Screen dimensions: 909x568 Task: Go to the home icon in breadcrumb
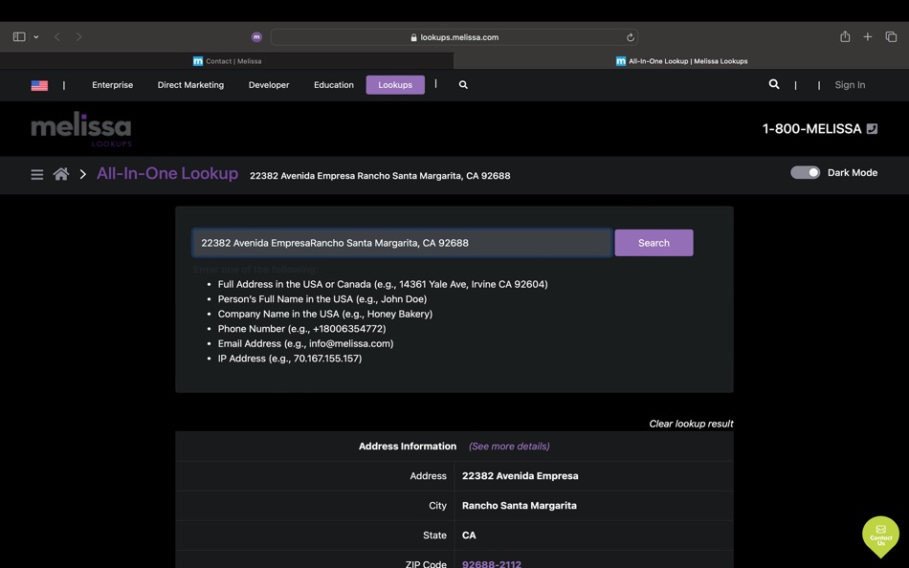tap(61, 174)
